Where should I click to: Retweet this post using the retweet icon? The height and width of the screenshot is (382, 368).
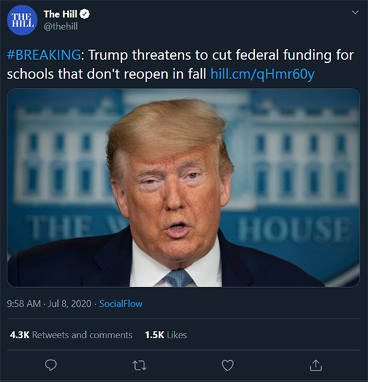(140, 366)
